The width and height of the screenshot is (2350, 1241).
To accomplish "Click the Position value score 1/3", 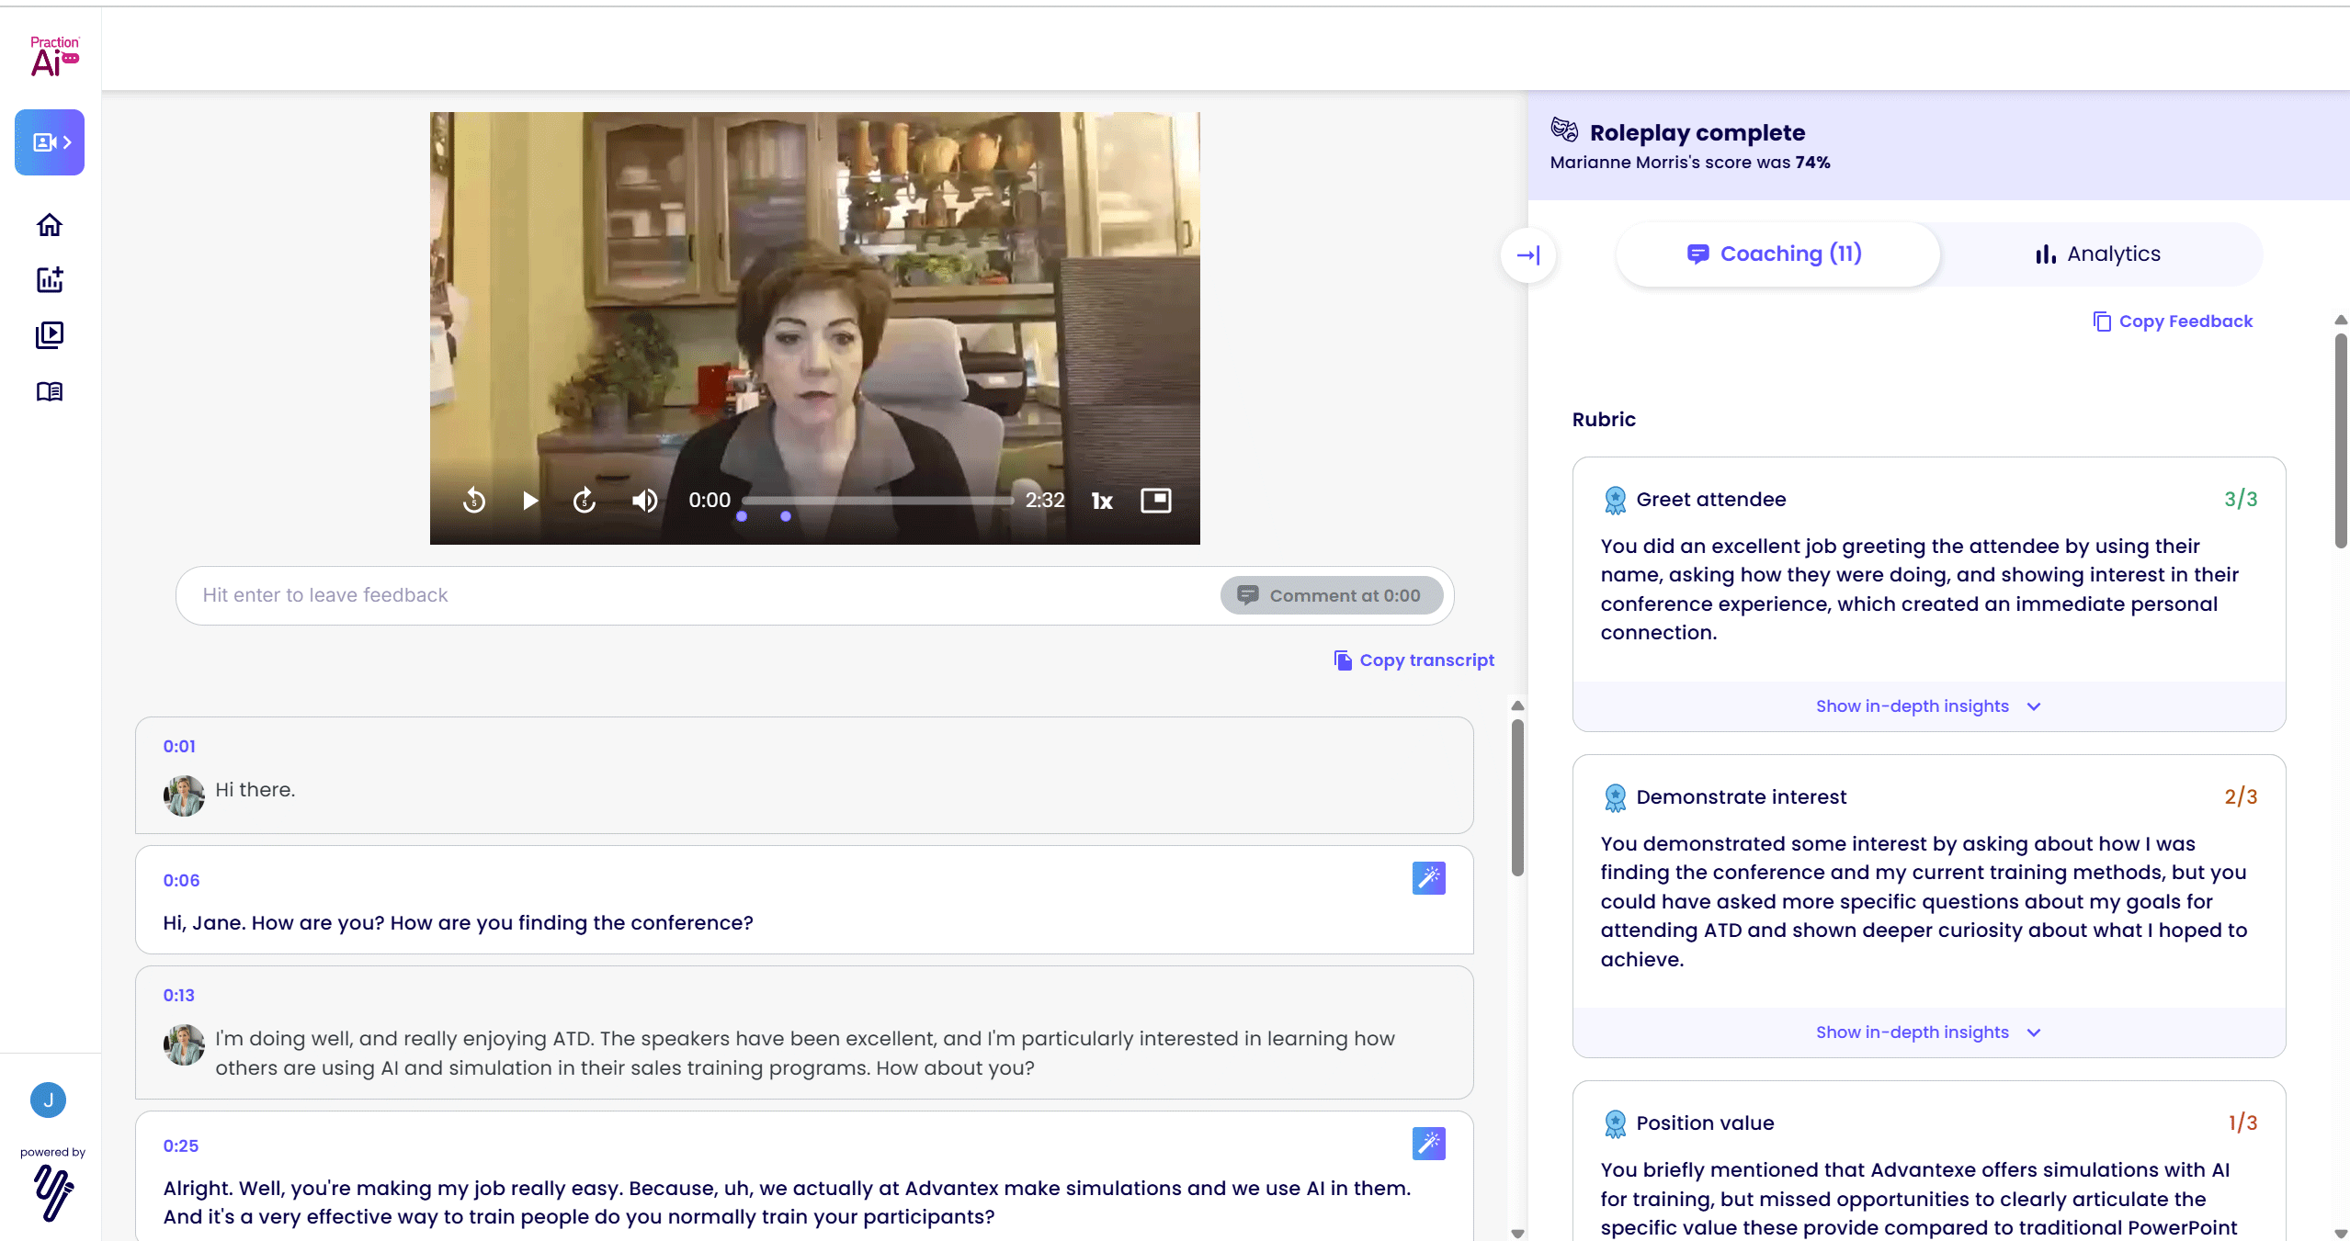I will (x=2242, y=1123).
